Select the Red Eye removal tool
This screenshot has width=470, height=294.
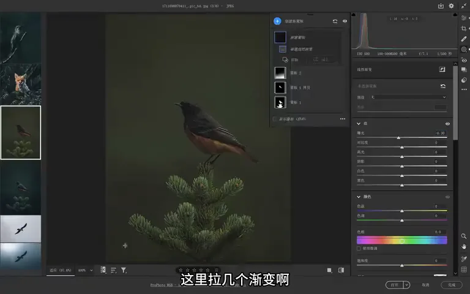464,60
